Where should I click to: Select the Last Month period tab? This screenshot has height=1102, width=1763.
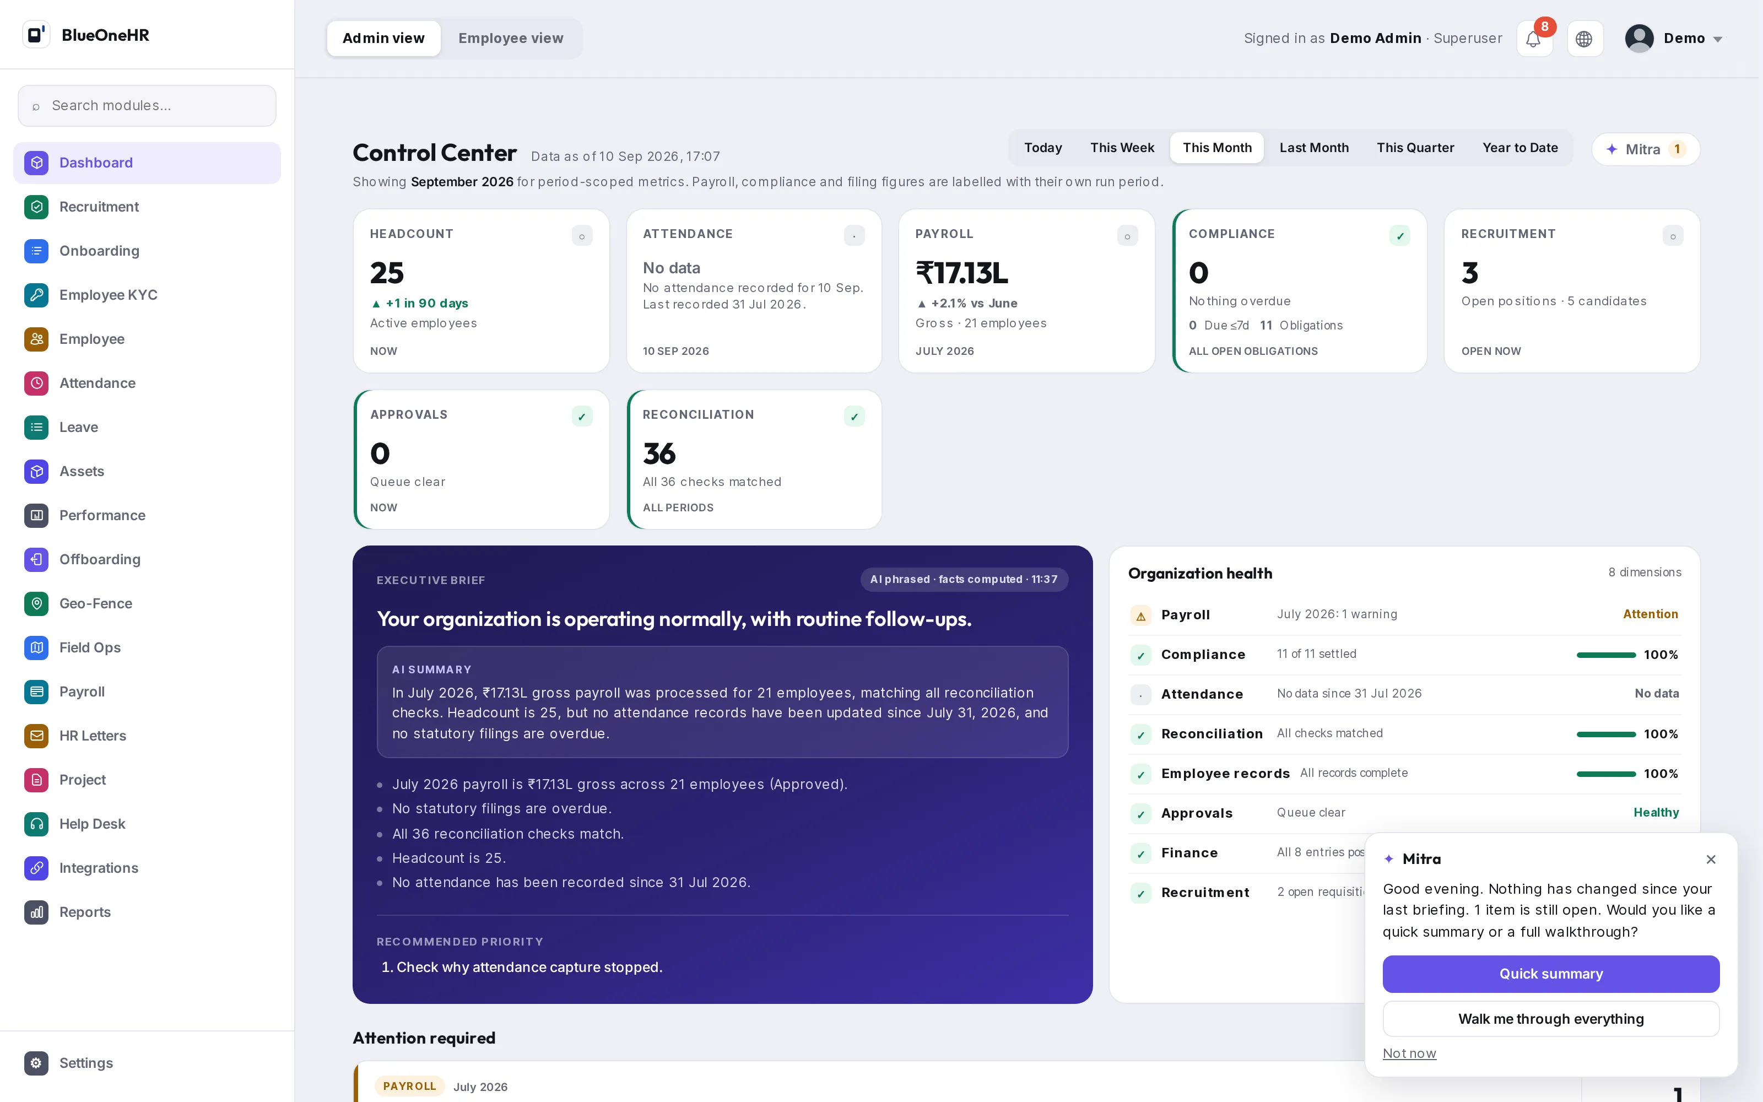point(1313,148)
